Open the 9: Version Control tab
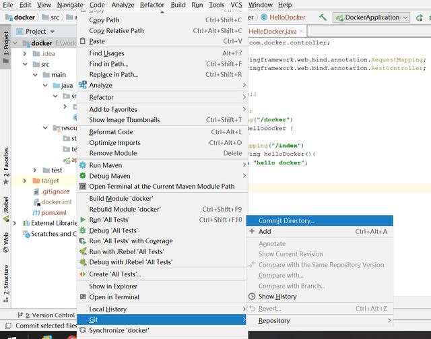This screenshot has width=431, height=339. click(x=46, y=315)
